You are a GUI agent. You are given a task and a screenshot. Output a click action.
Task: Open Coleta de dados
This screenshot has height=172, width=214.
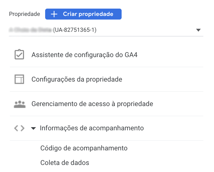[x=65, y=163]
